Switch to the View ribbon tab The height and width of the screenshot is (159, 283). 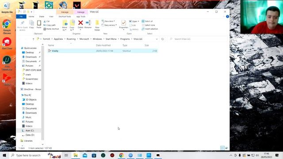click(51, 17)
